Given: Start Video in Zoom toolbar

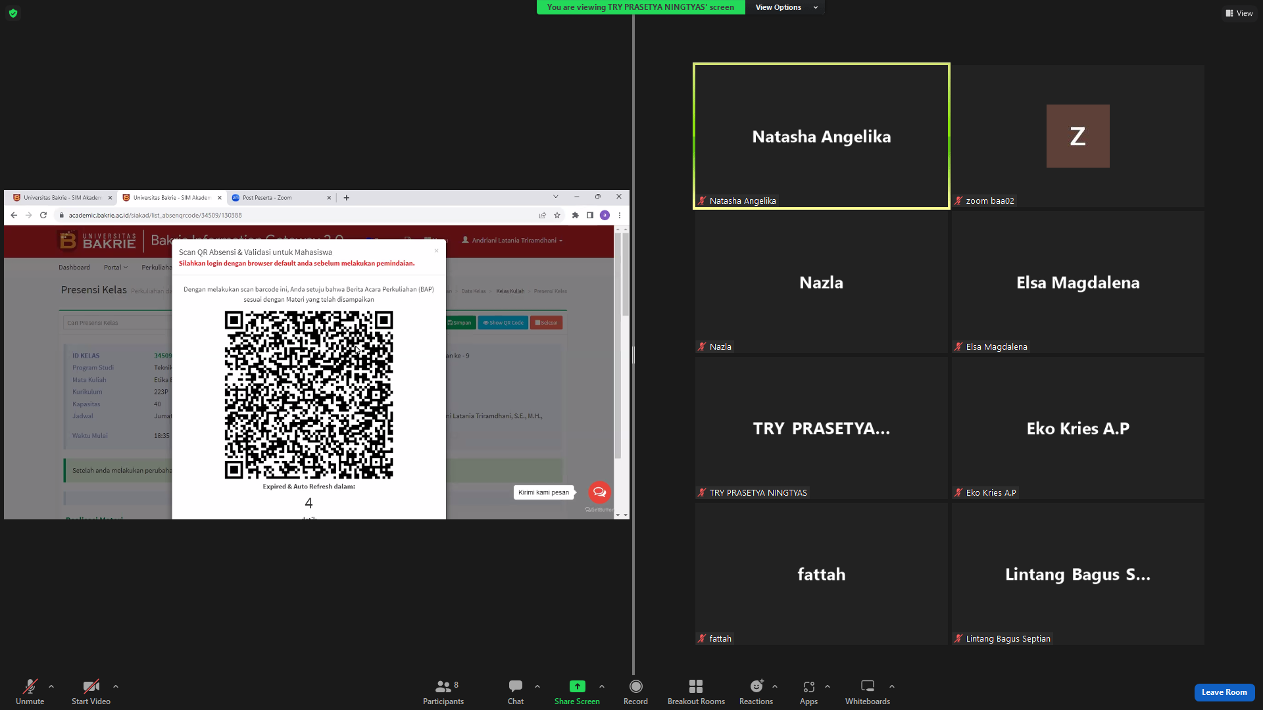Looking at the screenshot, I should coord(91,692).
